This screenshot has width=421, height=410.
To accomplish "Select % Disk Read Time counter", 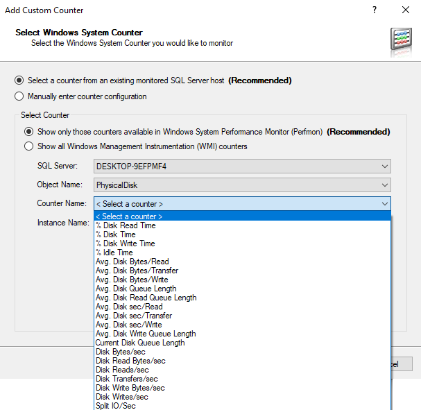I will point(126,225).
